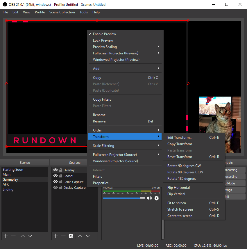The image size is (247, 249).
Task: Expand the Add submenu
Action: (125, 68)
